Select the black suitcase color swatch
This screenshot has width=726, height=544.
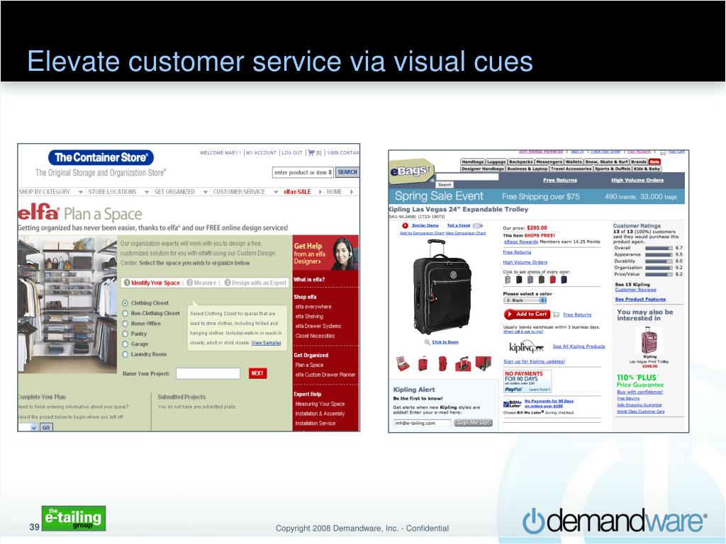tap(519, 279)
